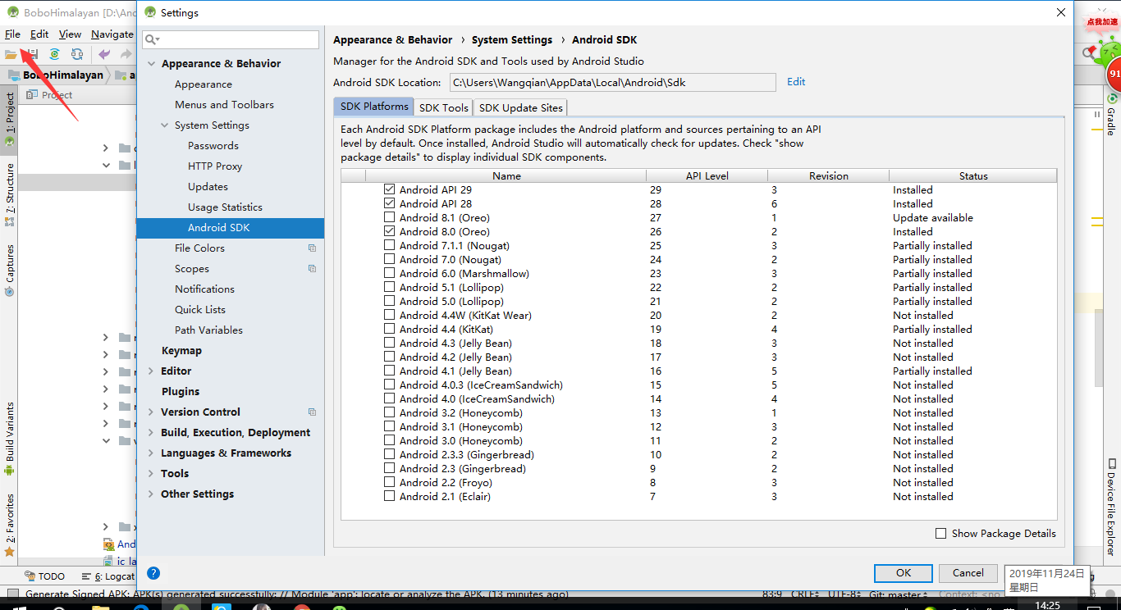
Task: Select Path Variables in settings tree
Action: click(208, 330)
